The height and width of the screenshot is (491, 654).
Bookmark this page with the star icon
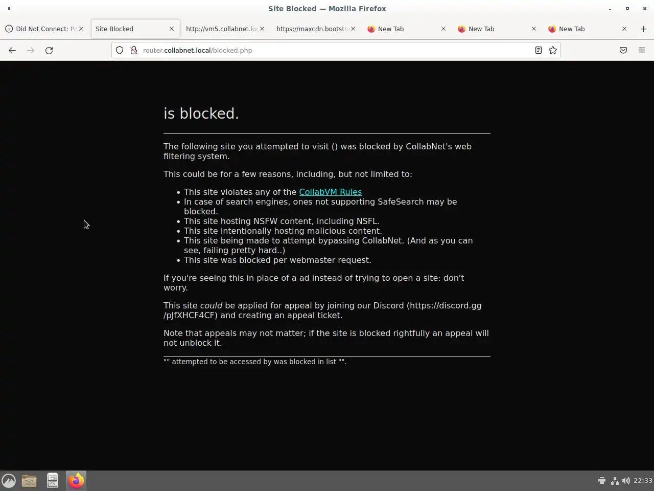click(x=552, y=50)
